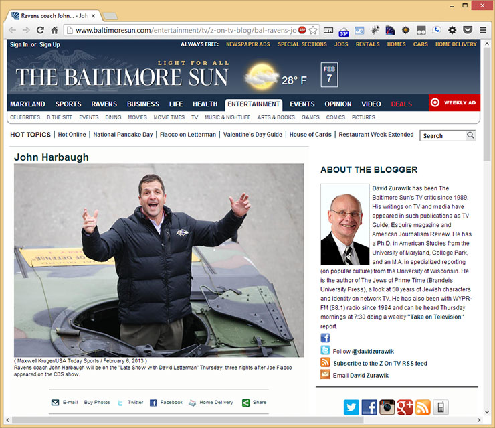This screenshot has width=495, height=428.
Task: Open the Flacco on Letterman hot topic
Action: pos(188,135)
